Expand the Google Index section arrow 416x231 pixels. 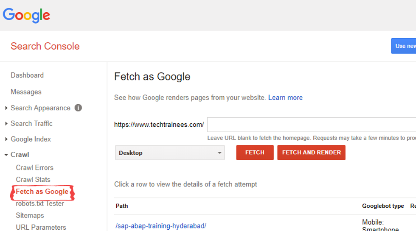point(6,139)
